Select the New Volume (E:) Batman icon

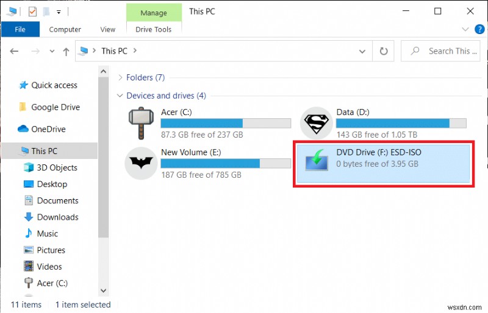[141, 163]
